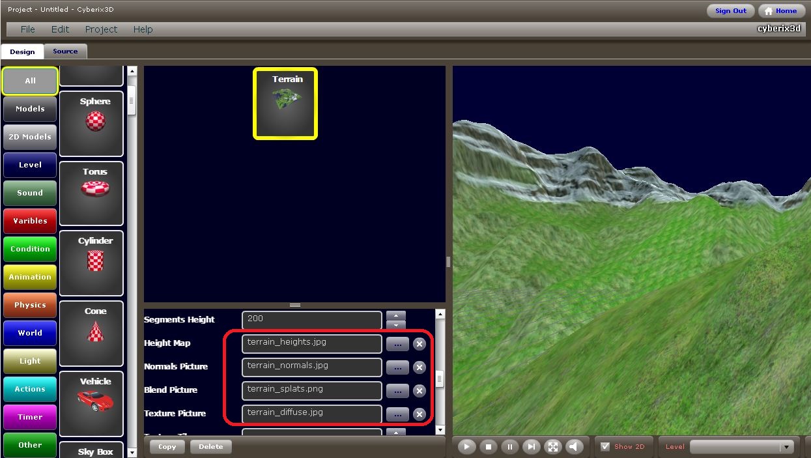Browse for a Normals Picture file

coord(397,367)
